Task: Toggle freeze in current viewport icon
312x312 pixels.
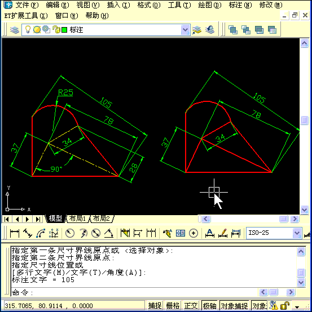Action: tap(46, 29)
